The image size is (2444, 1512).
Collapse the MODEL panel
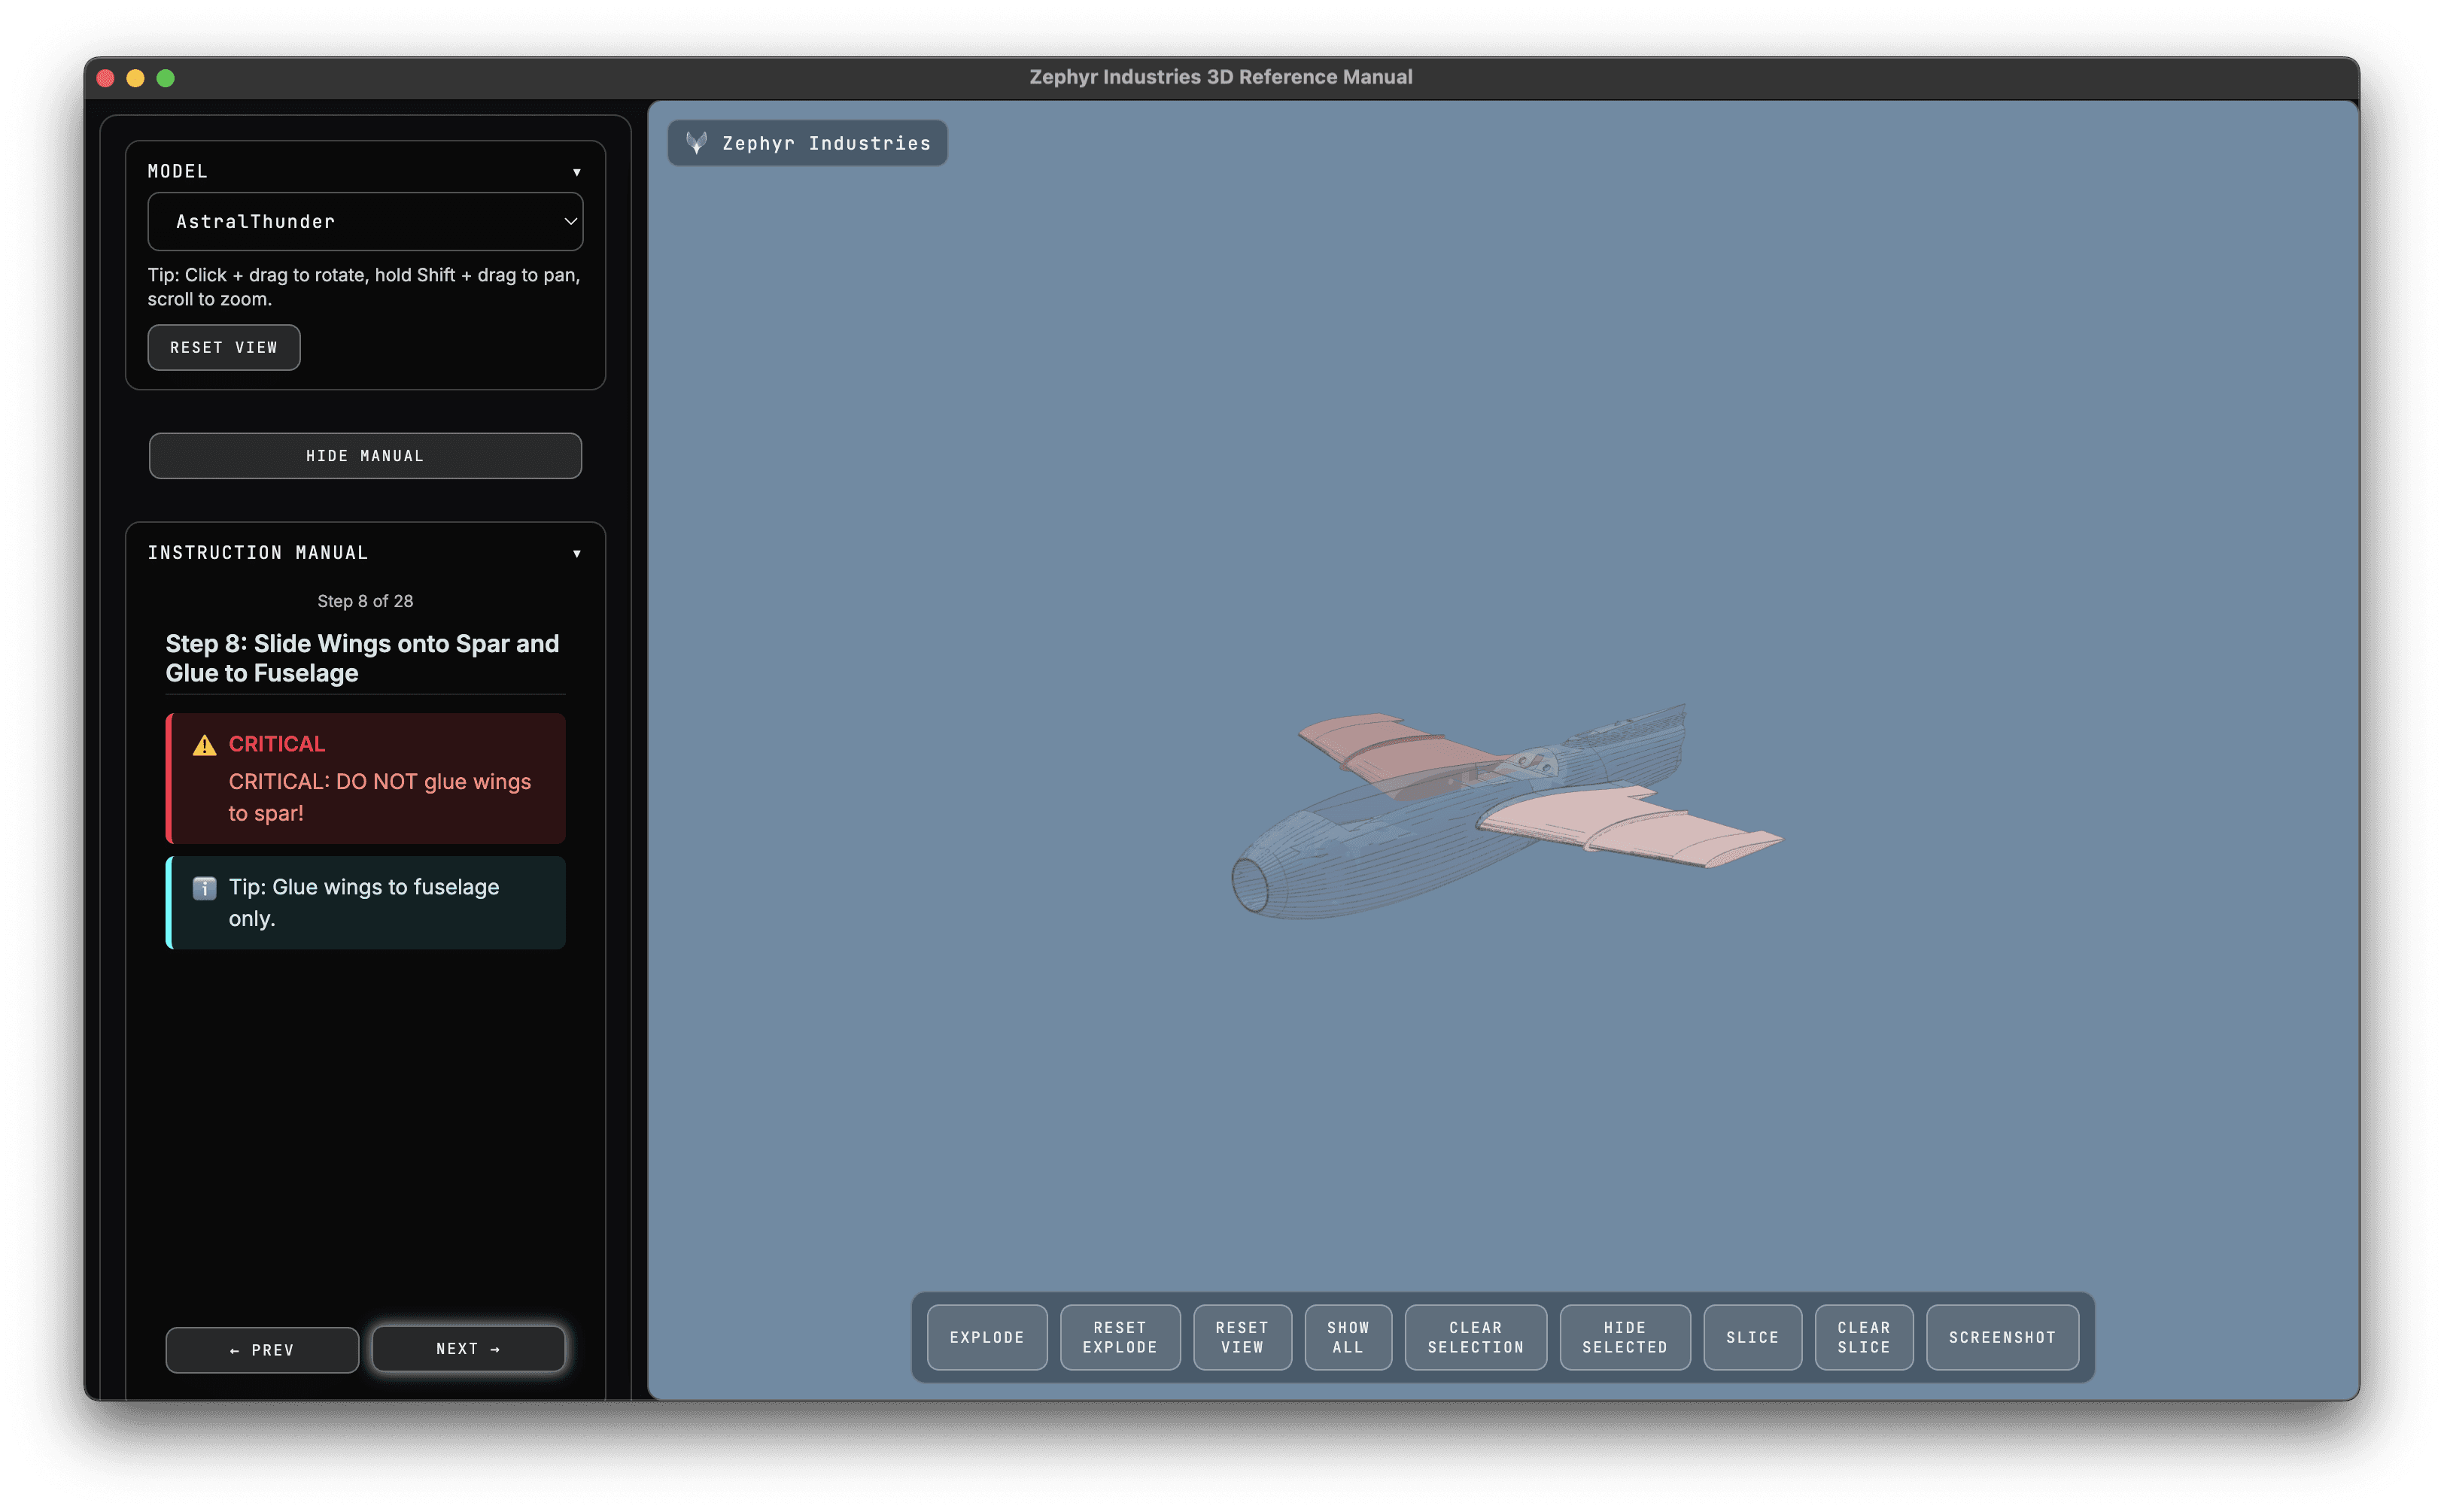[x=578, y=171]
